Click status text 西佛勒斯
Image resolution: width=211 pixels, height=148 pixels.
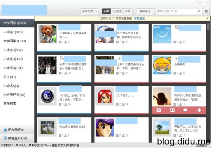180,64
